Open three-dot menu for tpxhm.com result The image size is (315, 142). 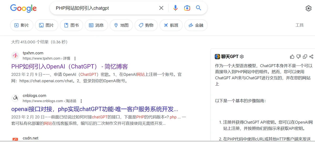click(x=75, y=58)
